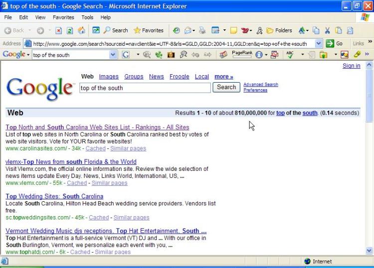Open the Preferences link

coord(255,90)
